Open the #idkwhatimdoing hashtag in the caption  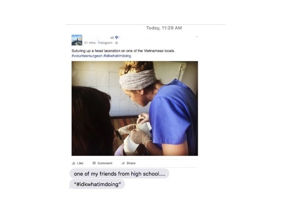click(x=117, y=56)
